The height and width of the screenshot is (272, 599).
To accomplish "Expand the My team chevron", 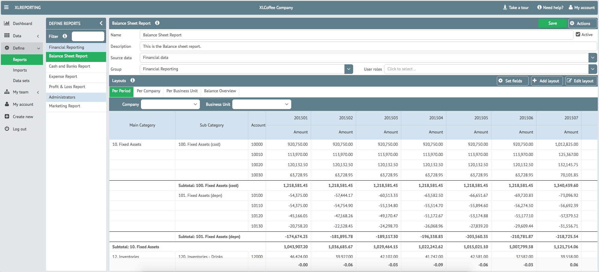I will pyautogui.click(x=38, y=92).
